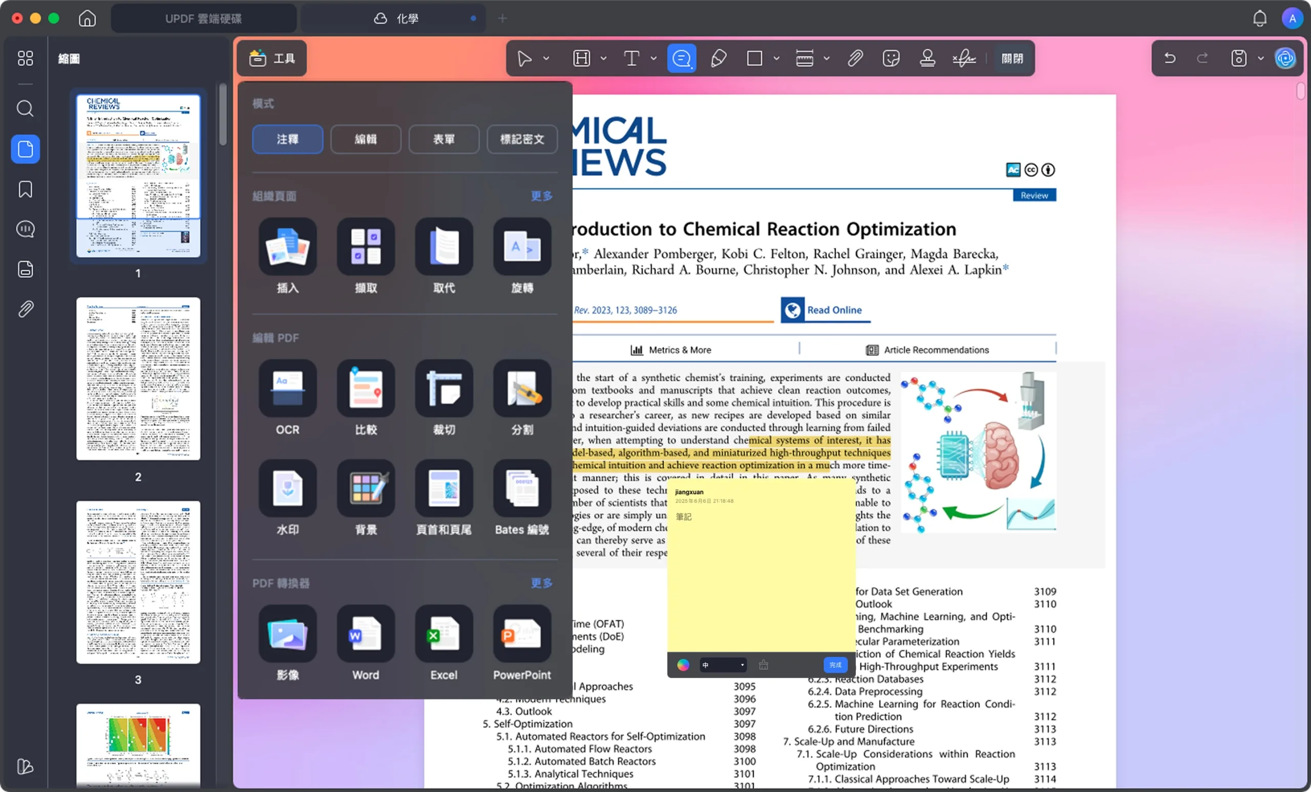Click the stamp tool in the toolbar
The height and width of the screenshot is (792, 1311).
click(927, 58)
